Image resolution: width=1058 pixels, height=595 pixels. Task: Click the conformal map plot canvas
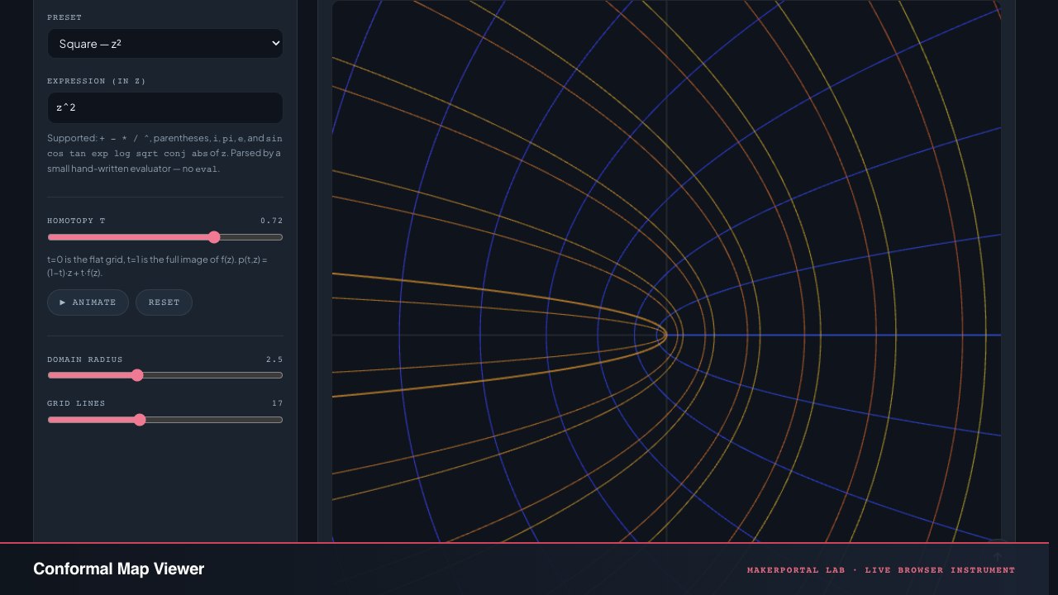[x=666, y=271]
